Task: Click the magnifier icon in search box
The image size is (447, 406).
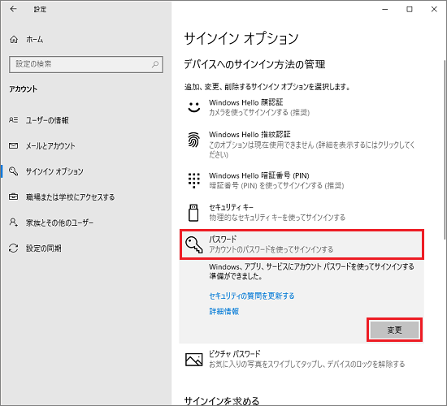Action: (155, 64)
